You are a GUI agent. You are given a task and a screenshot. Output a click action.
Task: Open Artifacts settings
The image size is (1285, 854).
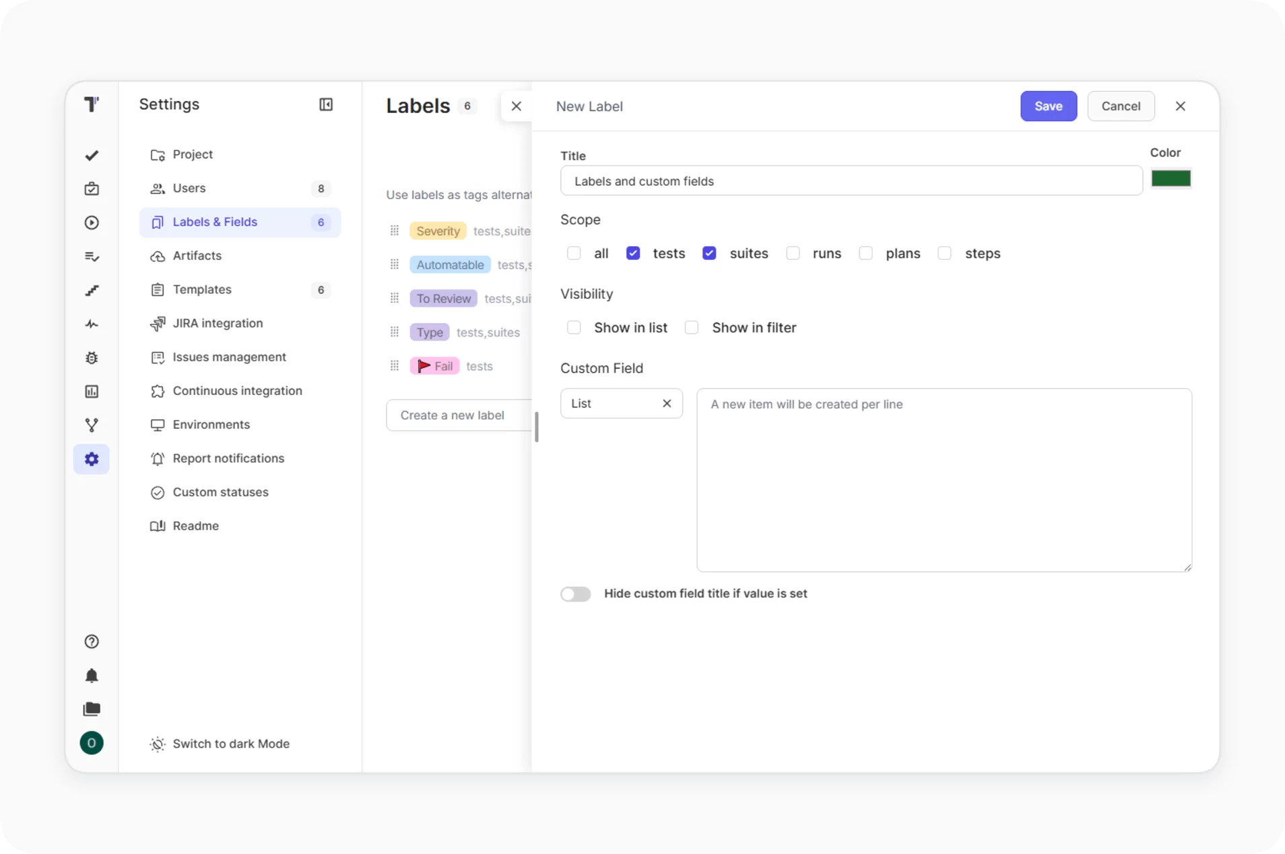point(240,256)
